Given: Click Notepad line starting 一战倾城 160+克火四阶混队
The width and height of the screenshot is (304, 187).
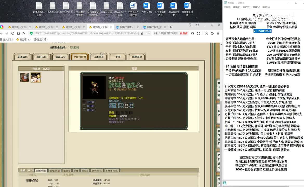Looking at the screenshot, I should click(257, 150).
